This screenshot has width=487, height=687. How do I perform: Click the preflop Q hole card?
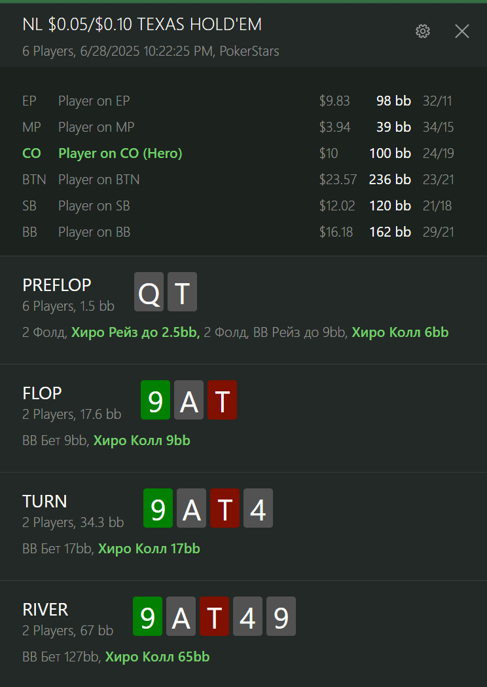[149, 292]
